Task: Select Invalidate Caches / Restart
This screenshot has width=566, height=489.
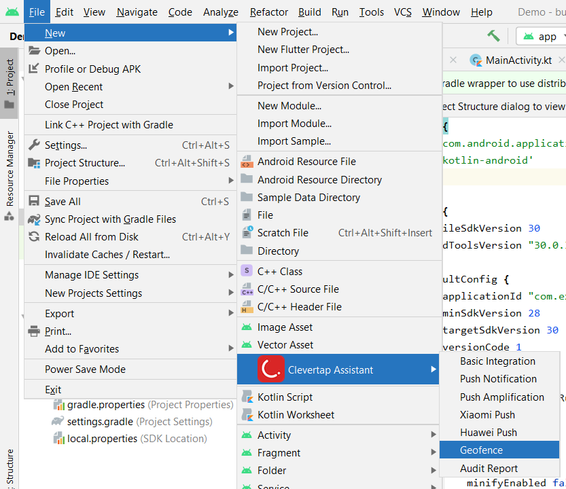Action: [130, 255]
